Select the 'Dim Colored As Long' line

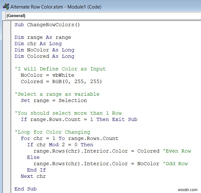point(44,56)
